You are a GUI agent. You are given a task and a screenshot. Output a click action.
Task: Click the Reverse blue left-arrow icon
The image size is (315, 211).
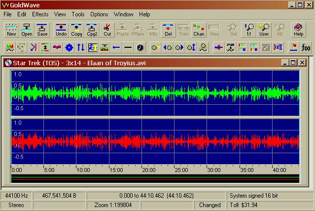coord(116,47)
